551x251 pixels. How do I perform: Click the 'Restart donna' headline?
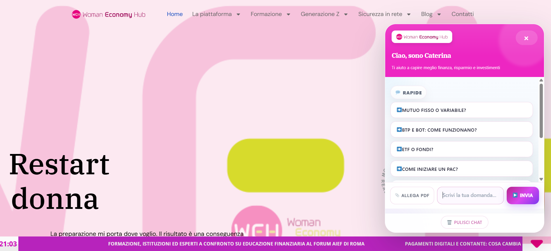(59, 182)
